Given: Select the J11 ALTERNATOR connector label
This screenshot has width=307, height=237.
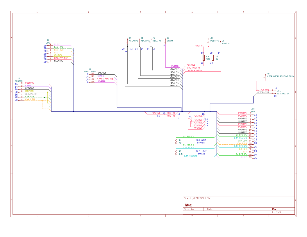Looking at the screenshot, I should pyautogui.click(x=283, y=92).
